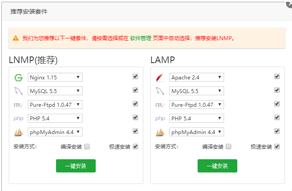292x191 pixels.
Task: Click the Apache feather icon
Action: click(160, 78)
